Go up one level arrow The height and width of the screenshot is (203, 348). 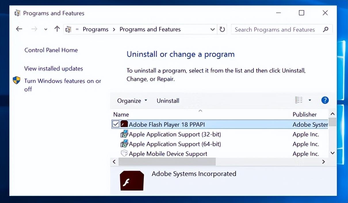coord(57,29)
